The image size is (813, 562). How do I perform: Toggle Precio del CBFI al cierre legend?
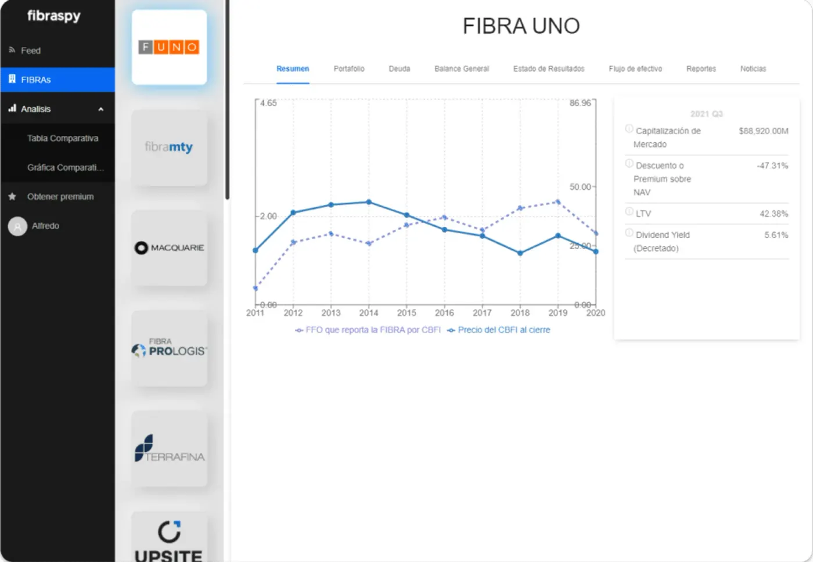[499, 330]
